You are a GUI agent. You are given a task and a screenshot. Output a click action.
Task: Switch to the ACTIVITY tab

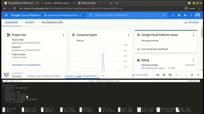[30, 22]
